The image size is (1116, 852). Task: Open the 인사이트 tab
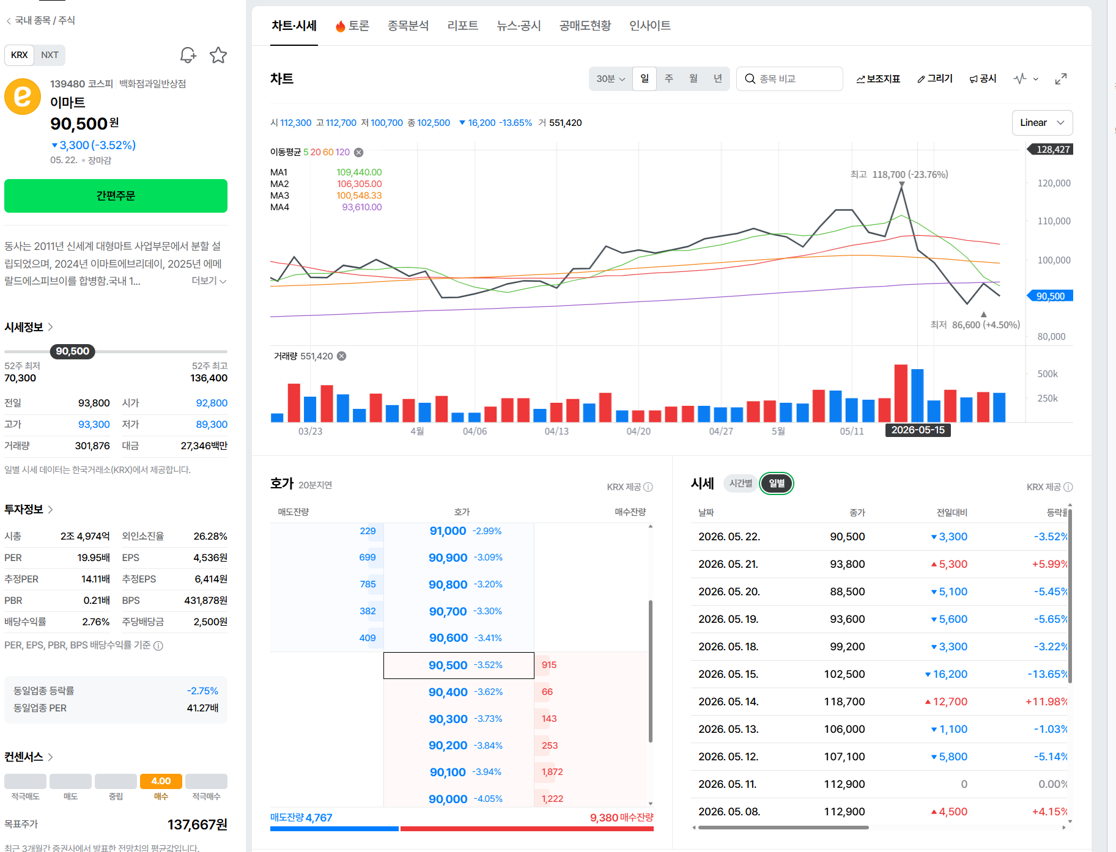tap(650, 26)
